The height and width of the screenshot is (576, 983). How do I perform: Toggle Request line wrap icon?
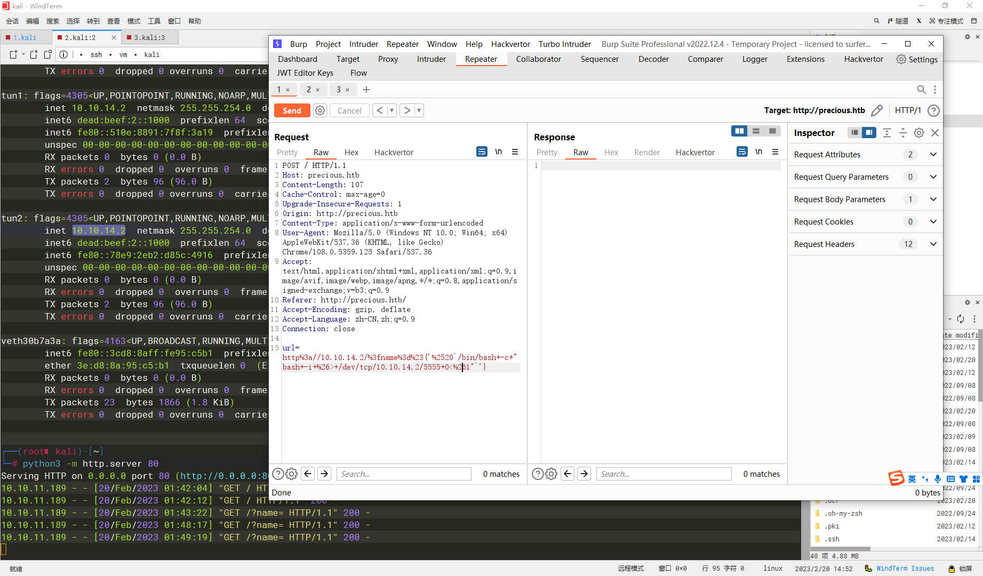pos(482,152)
